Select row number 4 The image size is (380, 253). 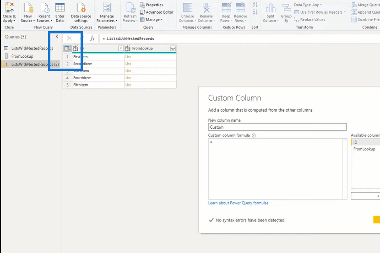pos(68,78)
